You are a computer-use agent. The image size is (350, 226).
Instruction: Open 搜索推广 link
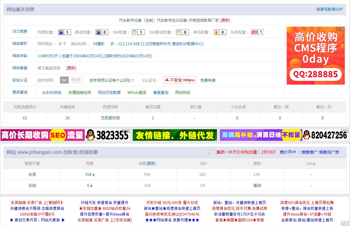click(309, 152)
